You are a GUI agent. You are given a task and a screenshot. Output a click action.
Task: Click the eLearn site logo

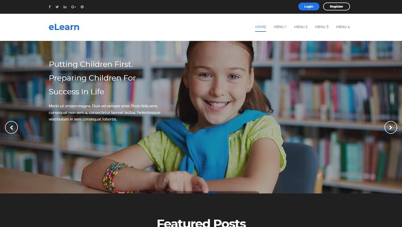[64, 27]
